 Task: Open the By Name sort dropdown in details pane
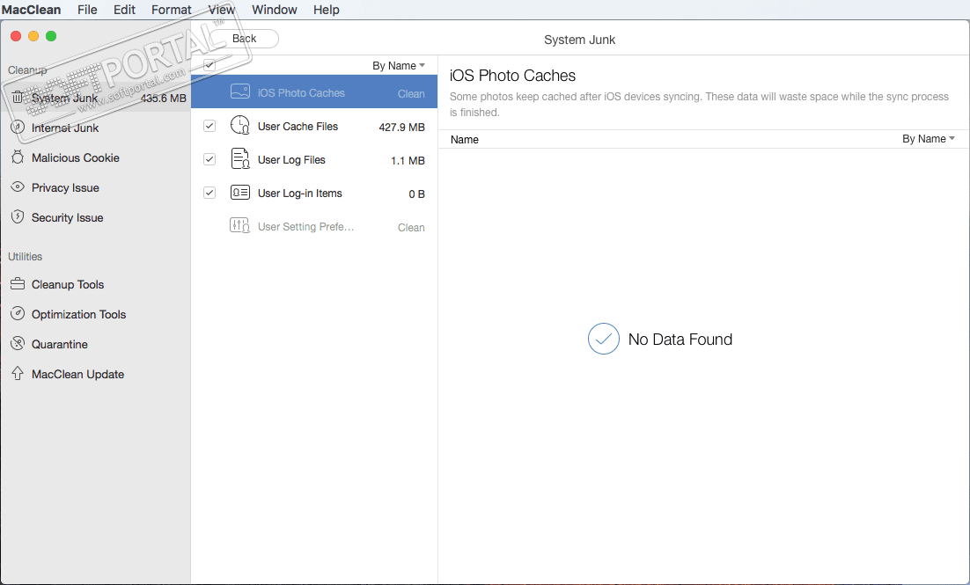point(928,138)
